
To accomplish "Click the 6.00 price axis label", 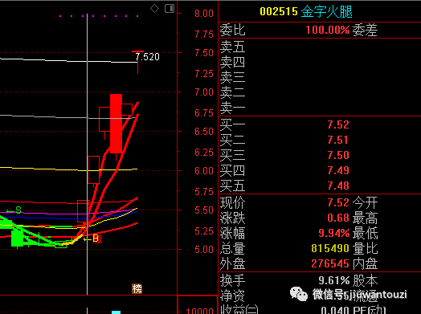I will click(204, 171).
